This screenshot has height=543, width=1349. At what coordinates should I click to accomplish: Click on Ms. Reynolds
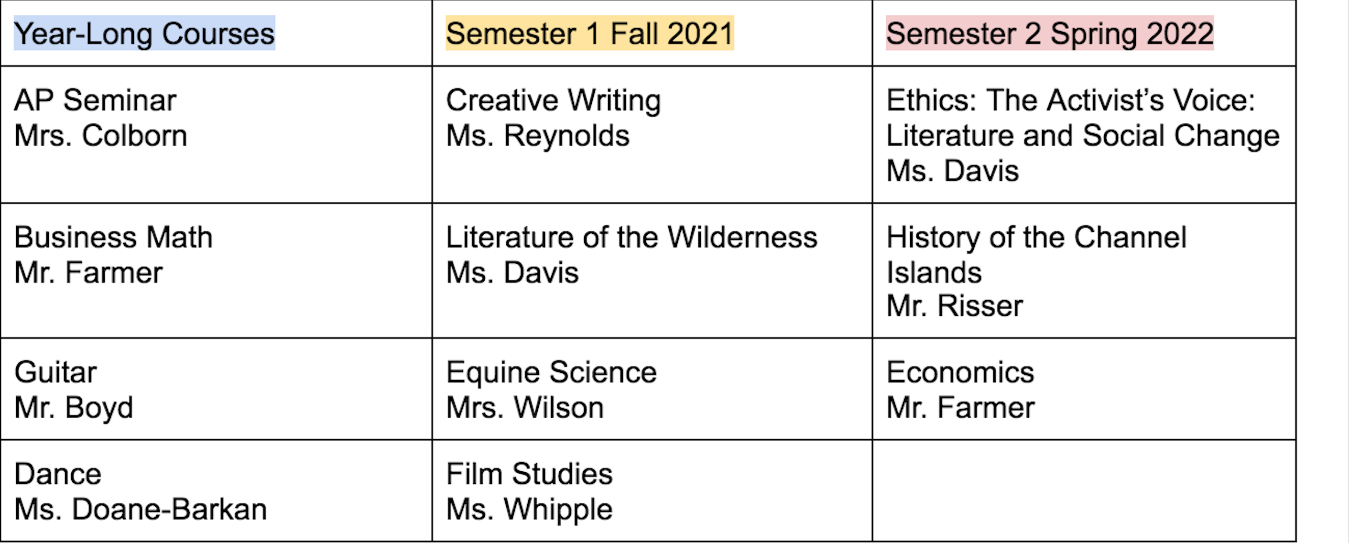click(537, 136)
